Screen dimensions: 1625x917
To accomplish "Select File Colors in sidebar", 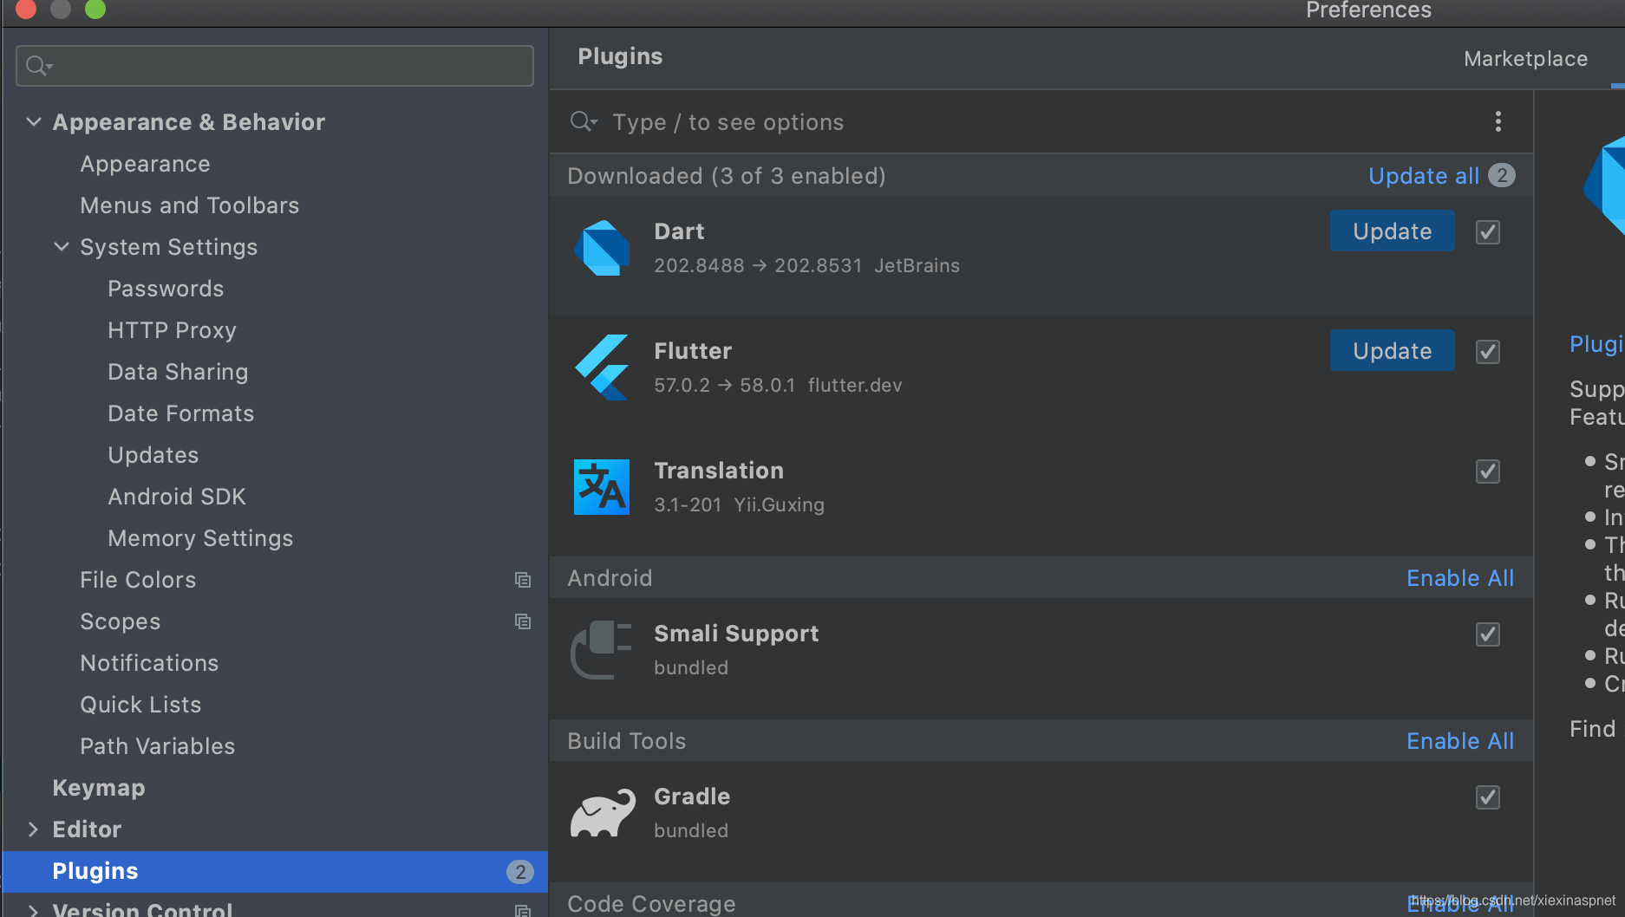I will coord(138,580).
